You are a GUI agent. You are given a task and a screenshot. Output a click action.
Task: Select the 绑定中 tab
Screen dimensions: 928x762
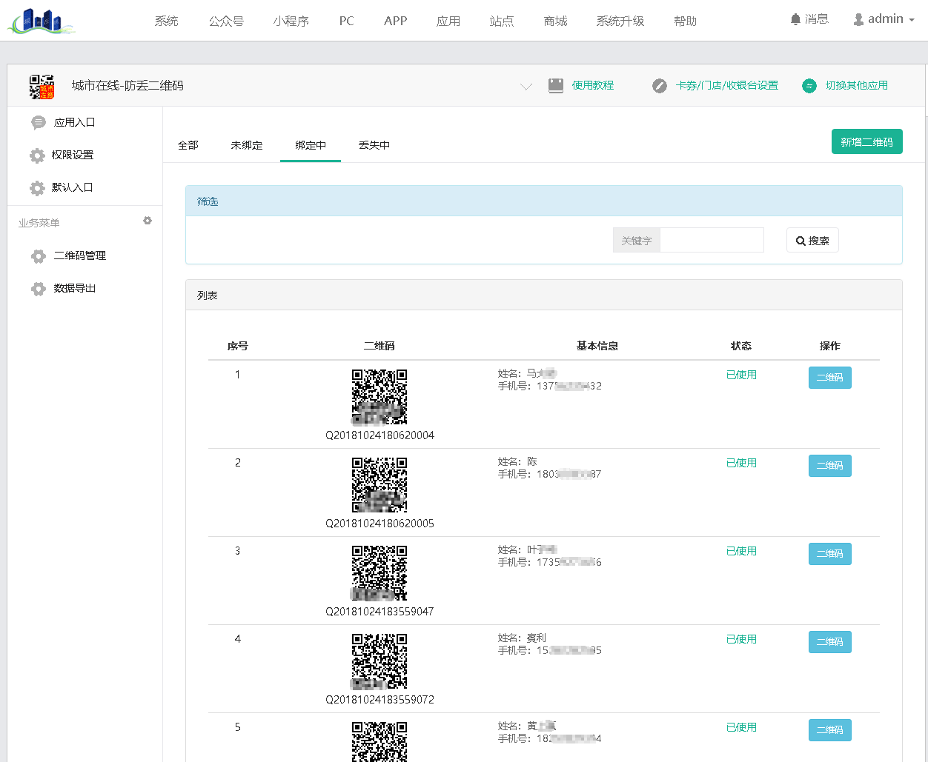[311, 145]
